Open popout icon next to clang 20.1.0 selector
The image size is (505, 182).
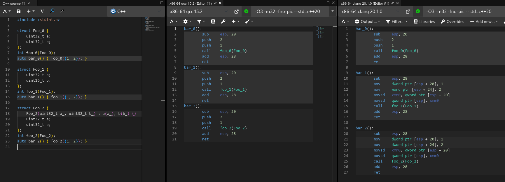[408, 12]
